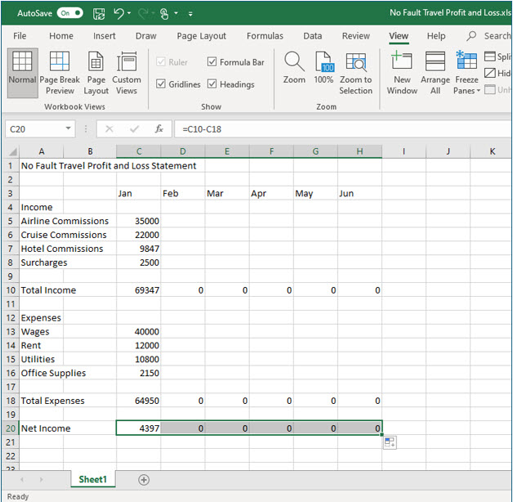Switch to the Review tab
The height and width of the screenshot is (502, 513).
pyautogui.click(x=356, y=36)
